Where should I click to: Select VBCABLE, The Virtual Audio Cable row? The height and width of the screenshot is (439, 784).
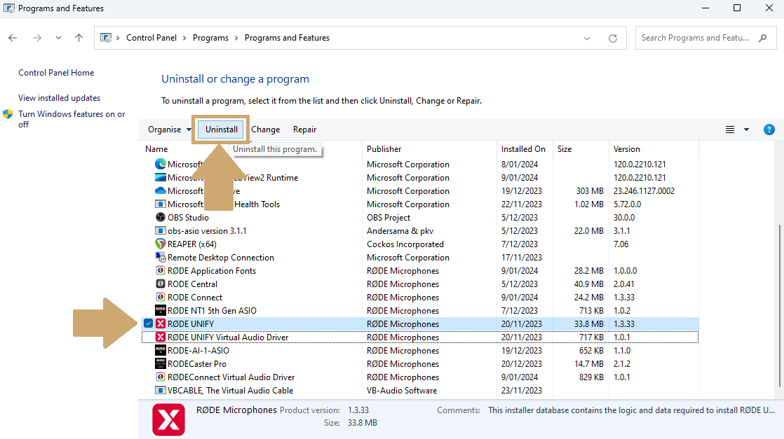420,391
